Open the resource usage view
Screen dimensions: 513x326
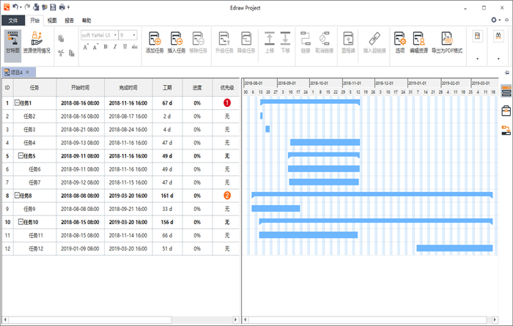point(37,43)
